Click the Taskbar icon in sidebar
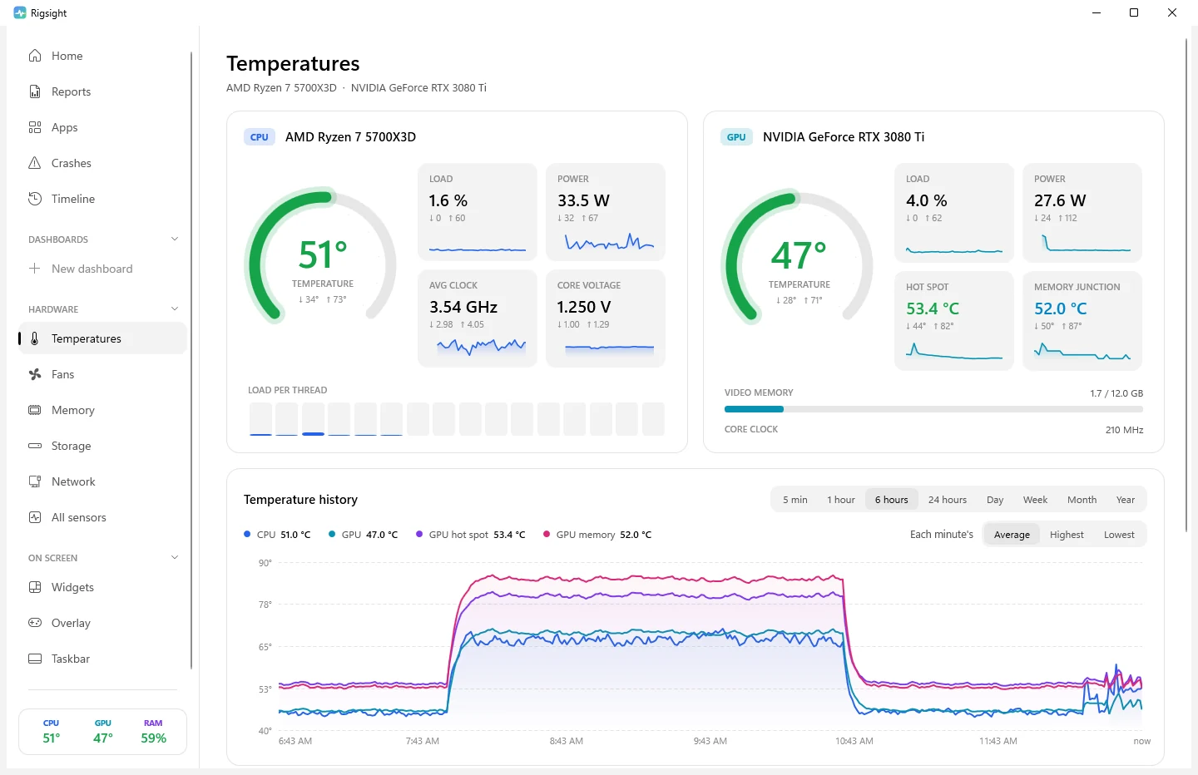 coord(35,659)
